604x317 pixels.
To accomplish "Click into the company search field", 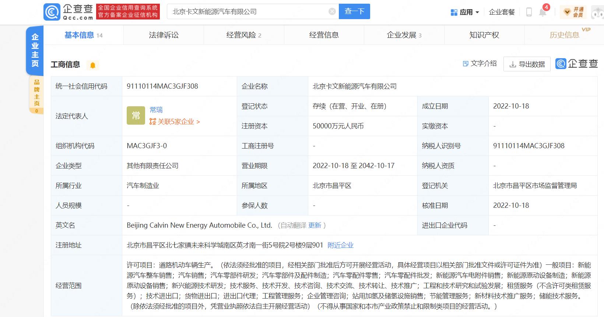I will (247, 12).
